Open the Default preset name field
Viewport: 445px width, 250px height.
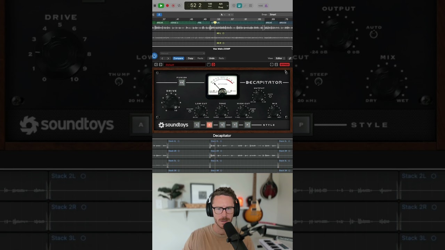tap(185, 65)
